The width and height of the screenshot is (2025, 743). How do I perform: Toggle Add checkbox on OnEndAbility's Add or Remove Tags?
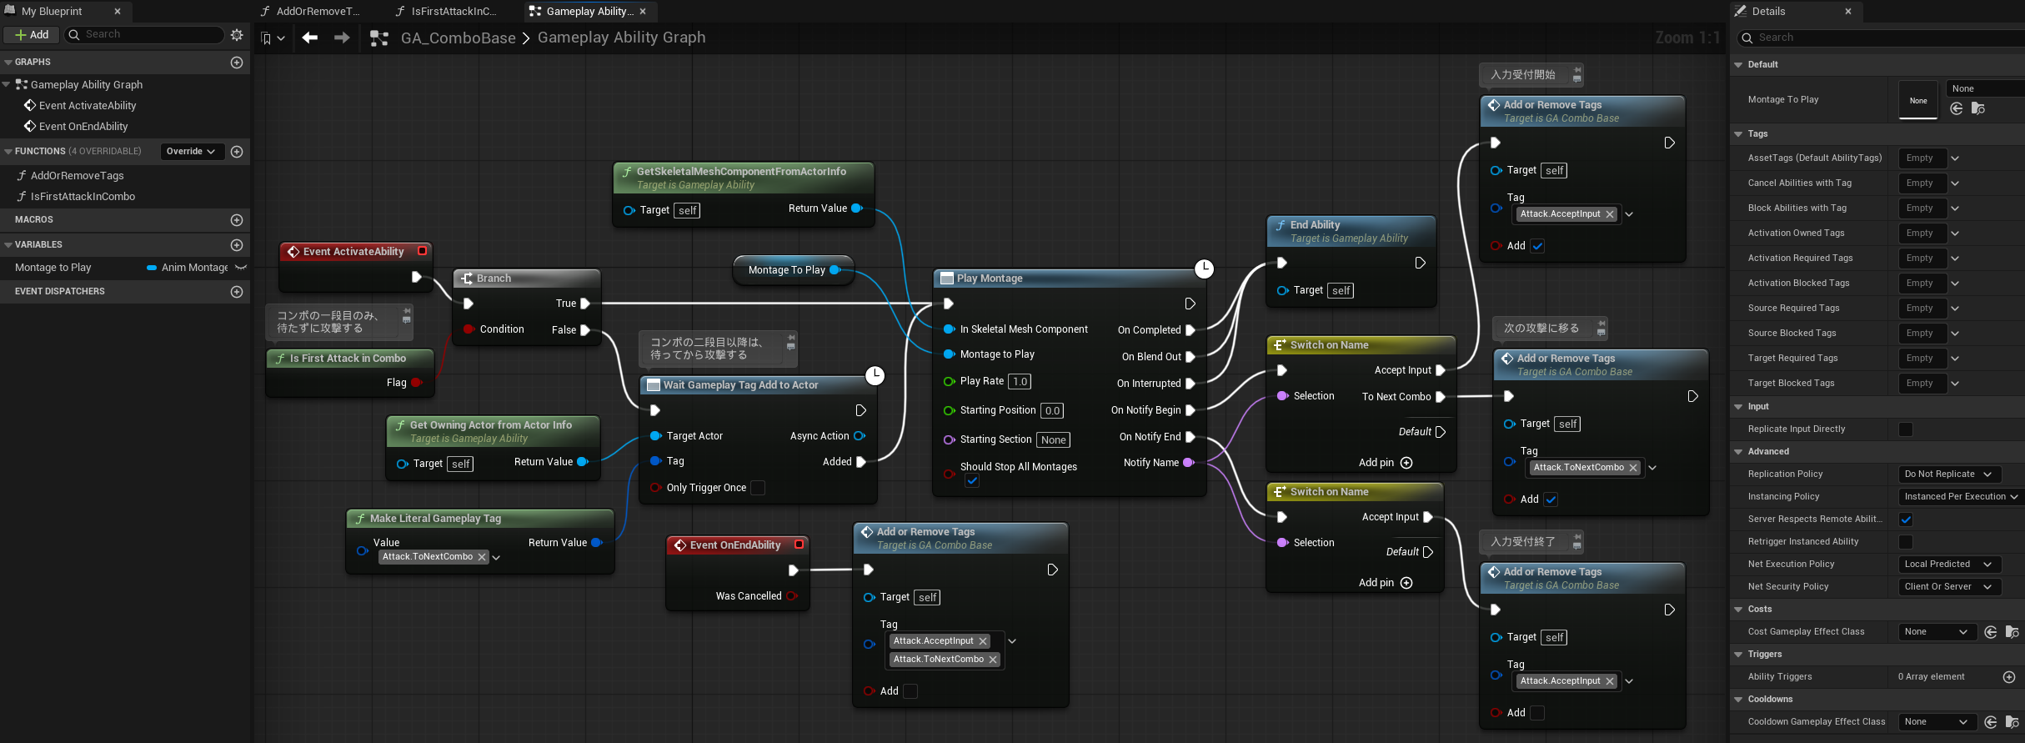[910, 691]
